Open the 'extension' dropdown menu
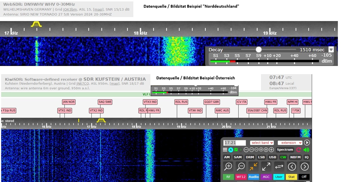 (290, 143)
